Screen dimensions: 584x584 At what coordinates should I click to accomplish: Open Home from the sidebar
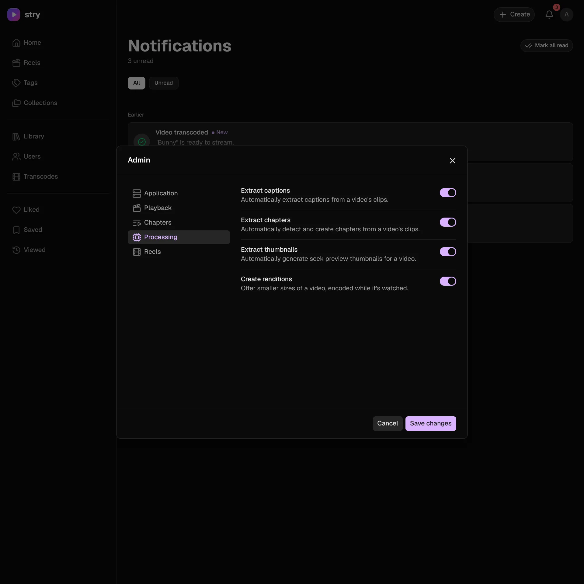(58, 43)
